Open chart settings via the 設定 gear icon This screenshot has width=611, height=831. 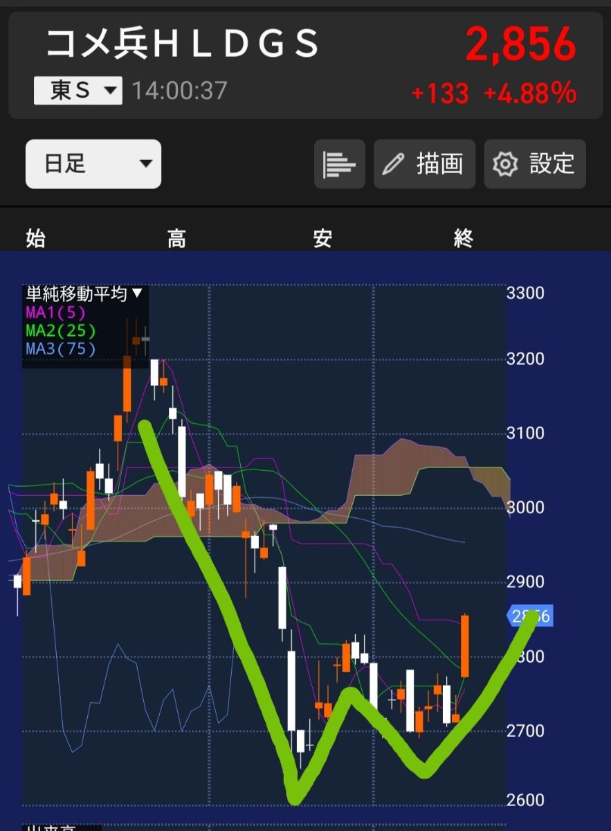point(534,164)
